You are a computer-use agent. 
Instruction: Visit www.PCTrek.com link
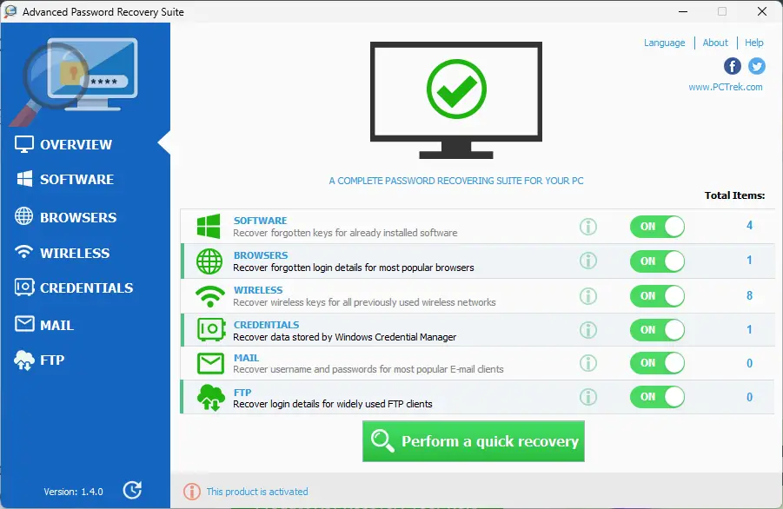pos(726,87)
